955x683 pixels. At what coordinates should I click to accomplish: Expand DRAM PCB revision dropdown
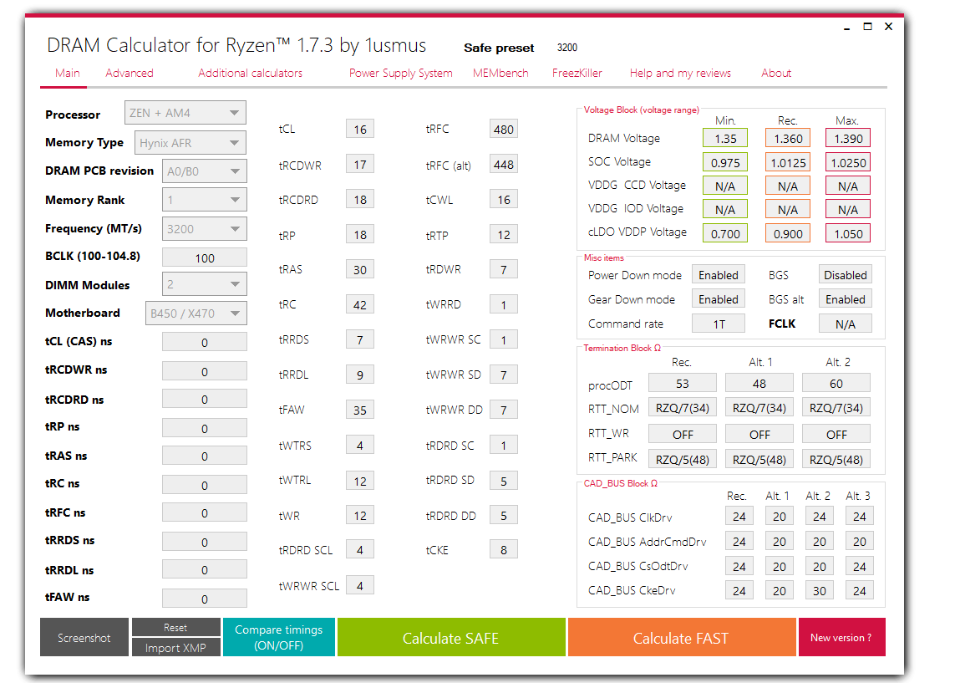[204, 171]
